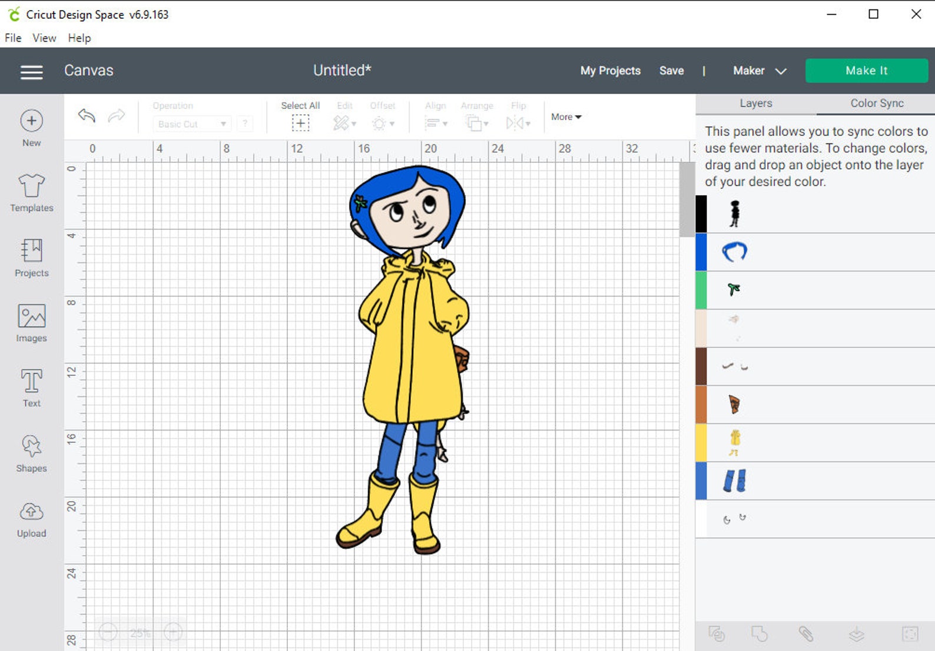Image resolution: width=935 pixels, height=651 pixels.
Task: Redo the last action
Action: click(x=117, y=115)
